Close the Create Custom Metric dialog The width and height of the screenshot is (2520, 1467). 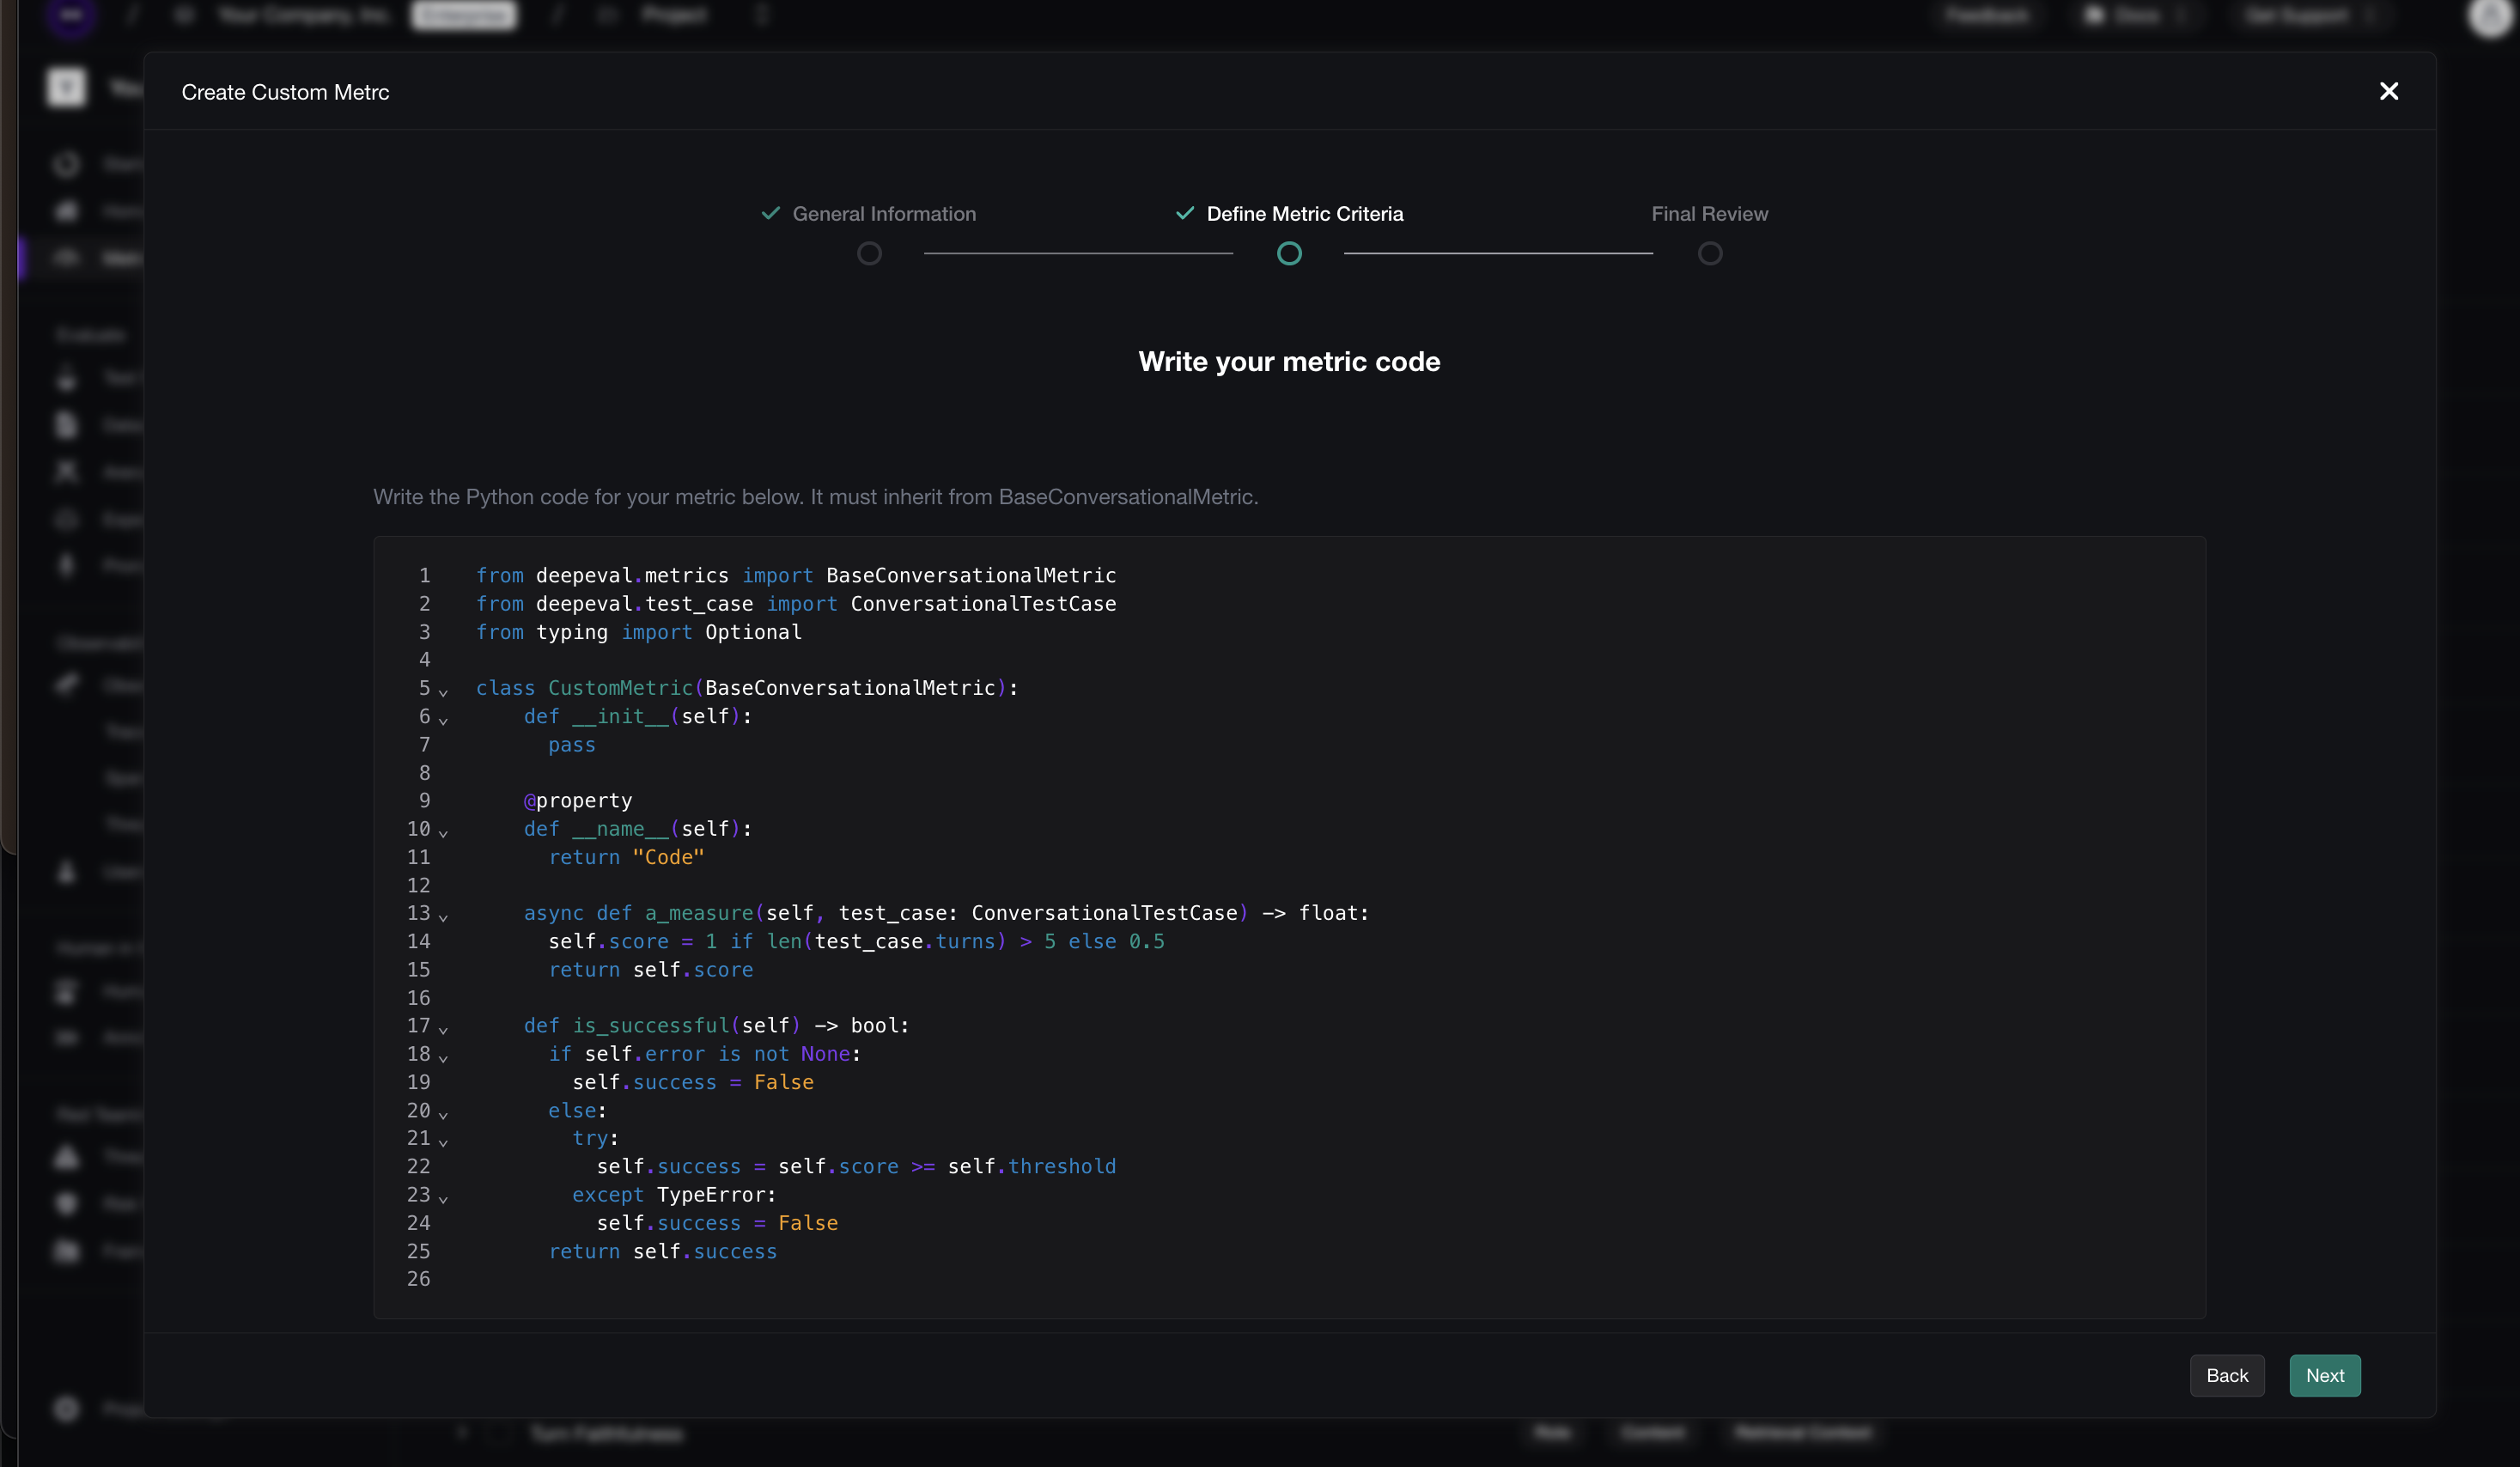[x=2388, y=91]
